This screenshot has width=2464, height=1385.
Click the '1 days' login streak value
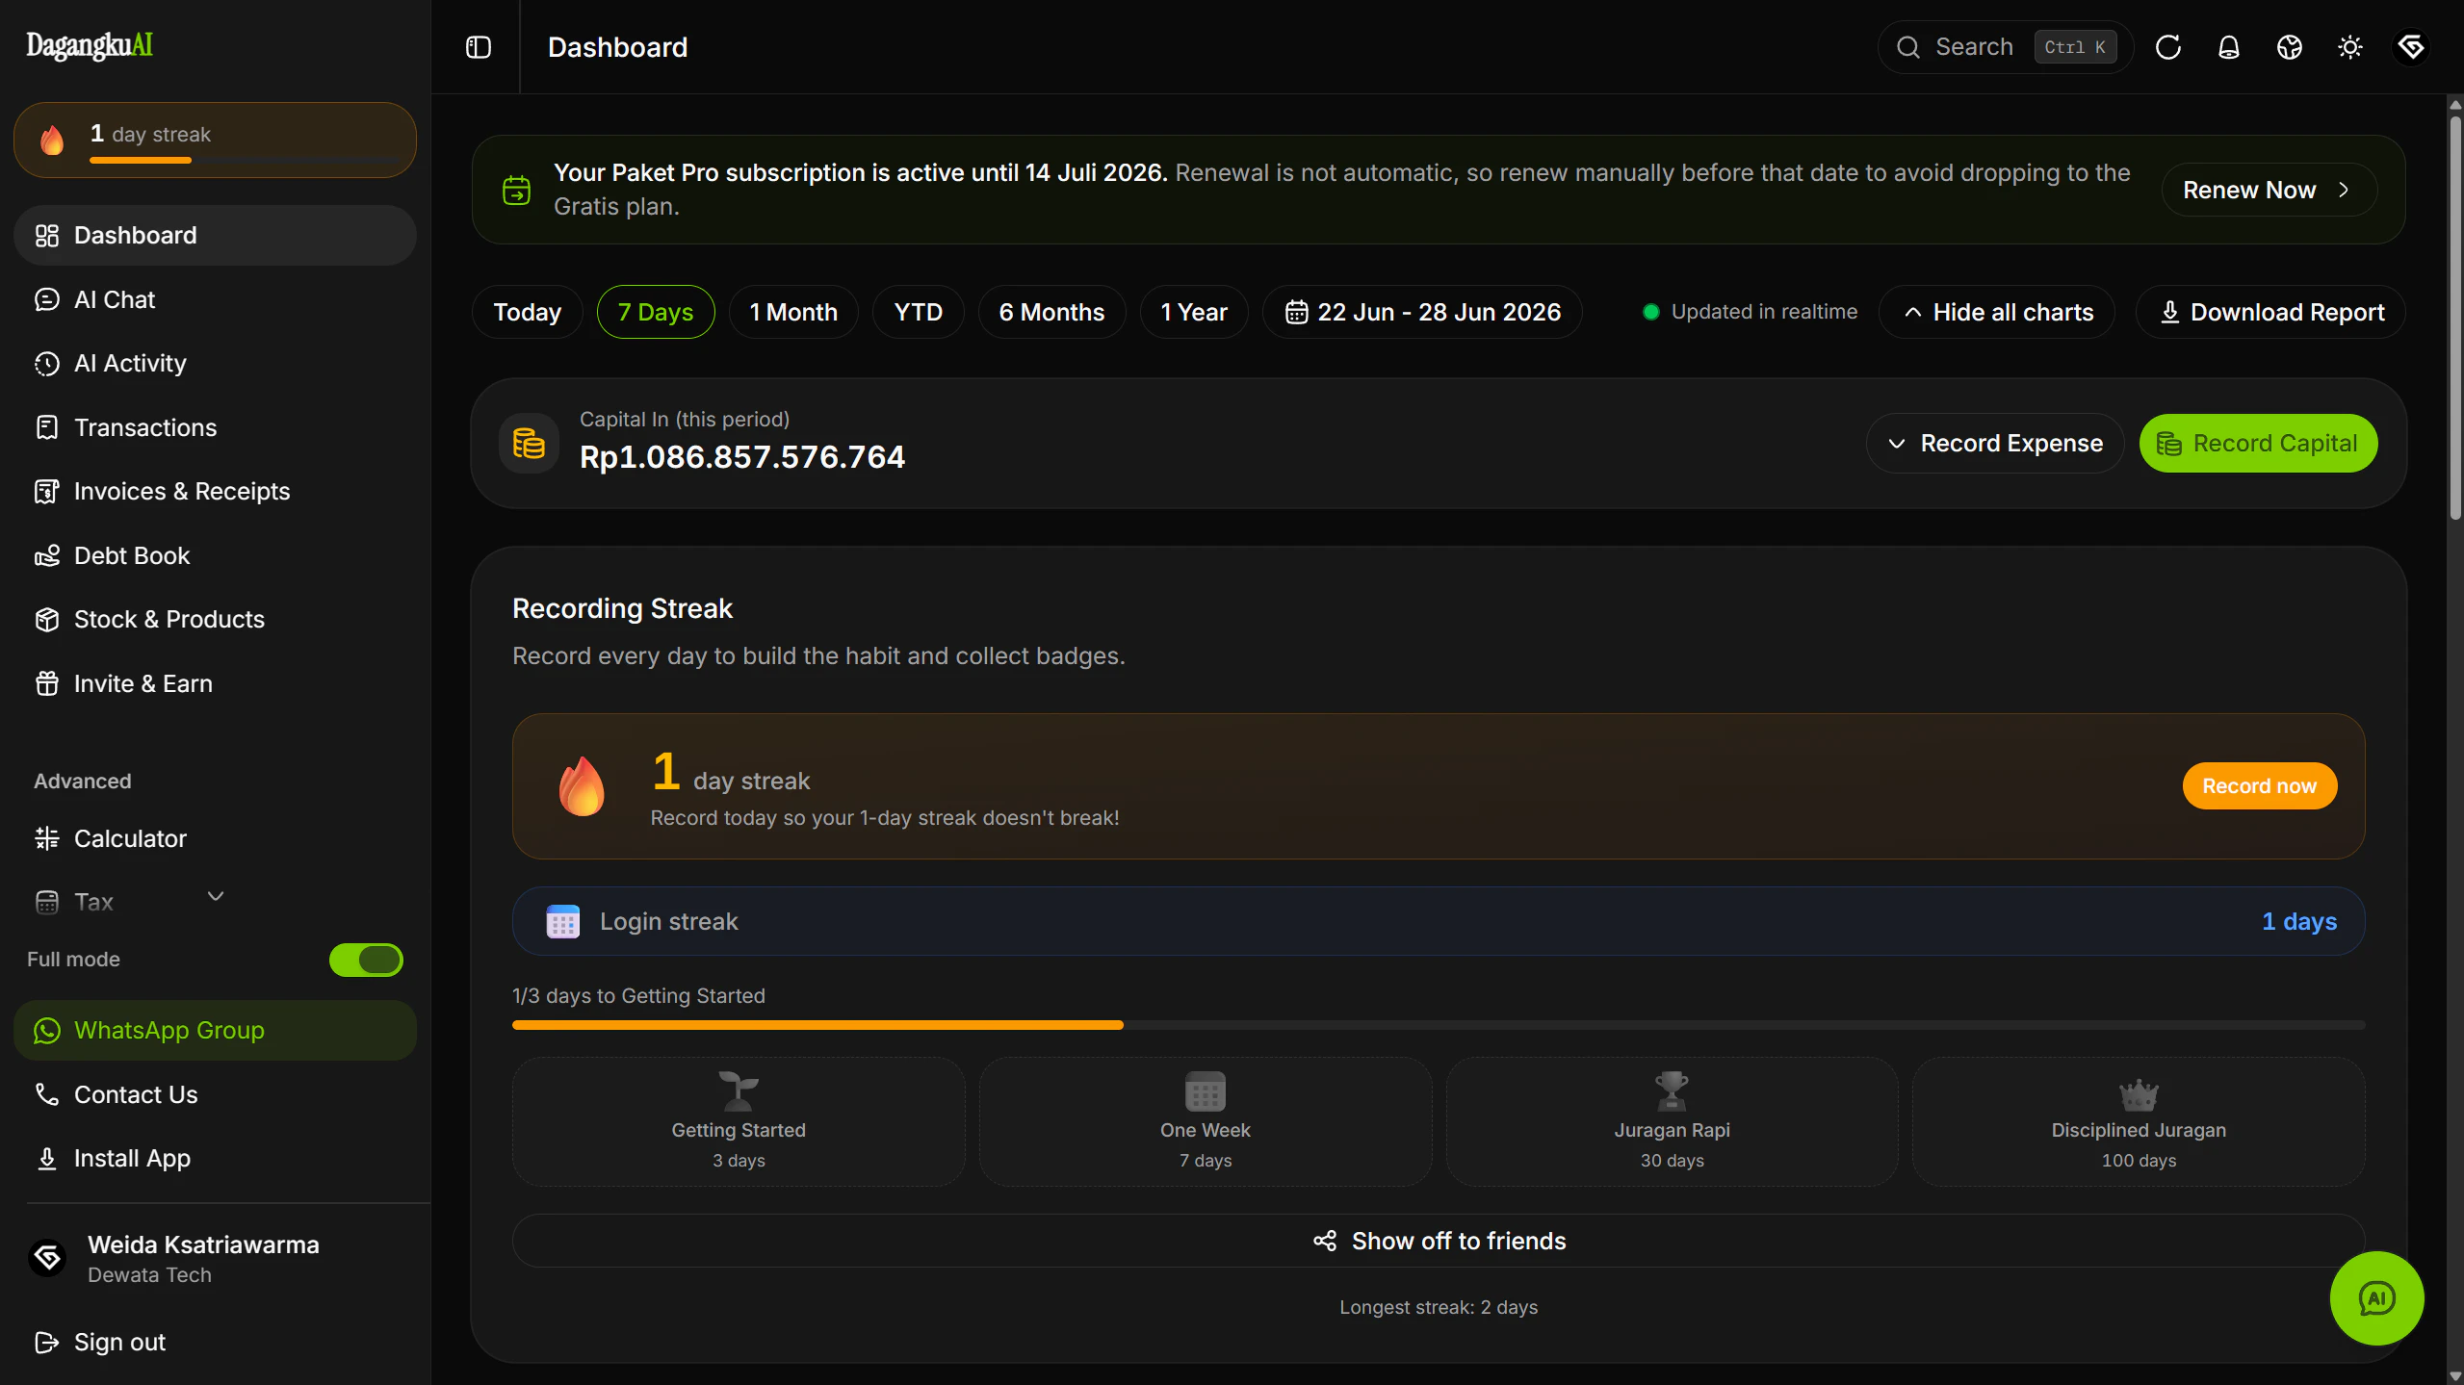[x=2299, y=921]
